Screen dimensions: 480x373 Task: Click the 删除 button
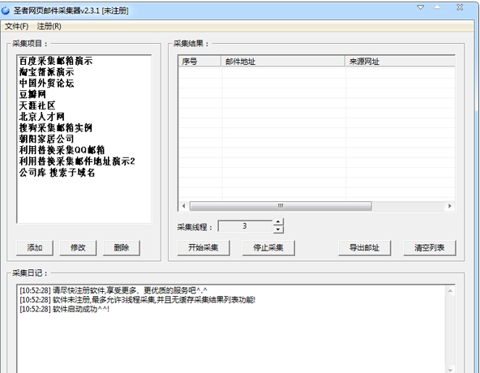[122, 247]
